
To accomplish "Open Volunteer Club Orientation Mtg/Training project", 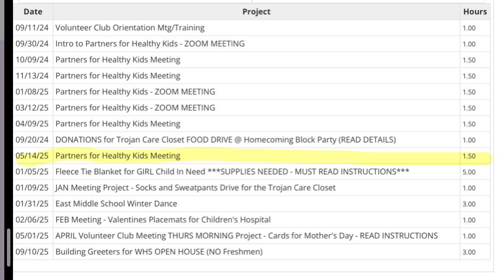I will pos(130,28).
